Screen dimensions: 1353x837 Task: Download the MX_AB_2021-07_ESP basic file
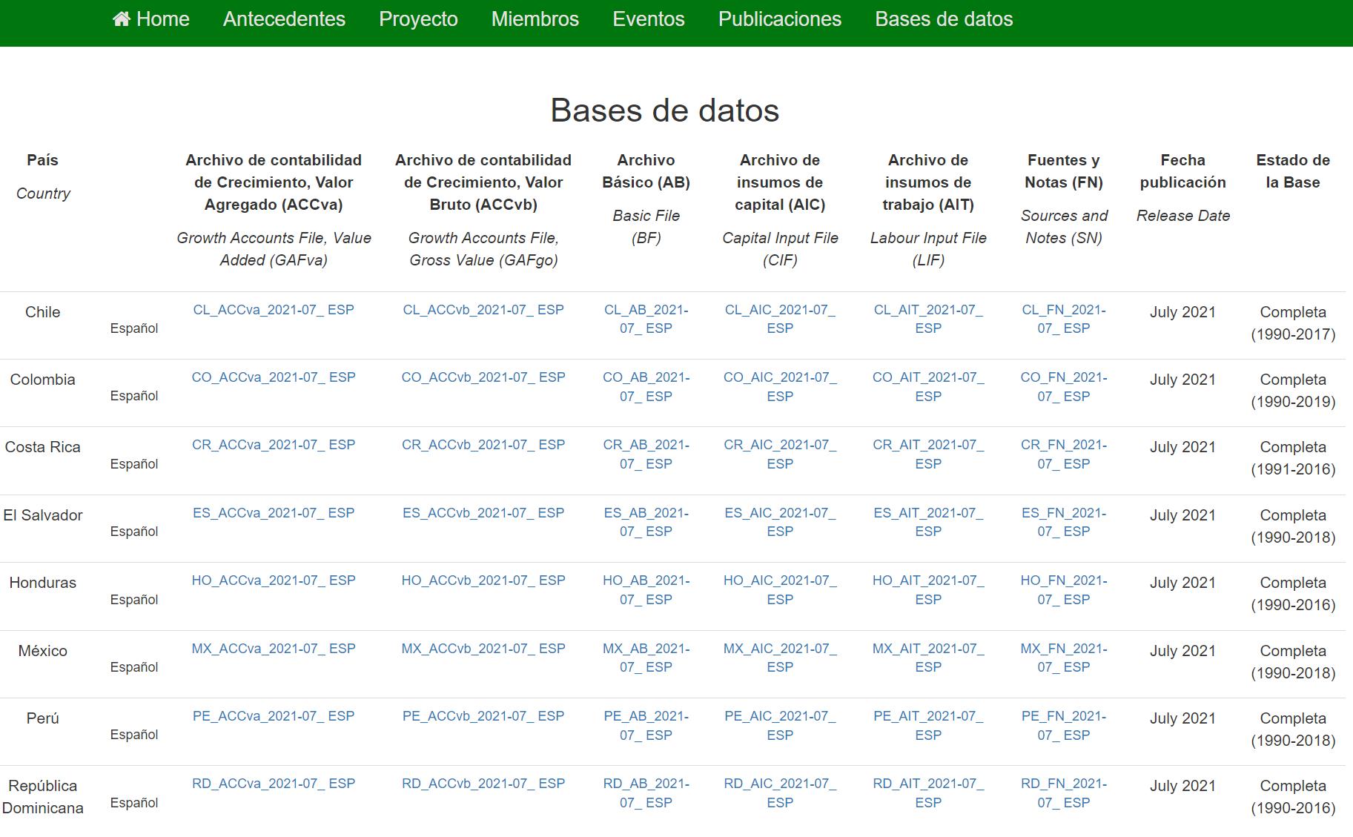[646, 658]
